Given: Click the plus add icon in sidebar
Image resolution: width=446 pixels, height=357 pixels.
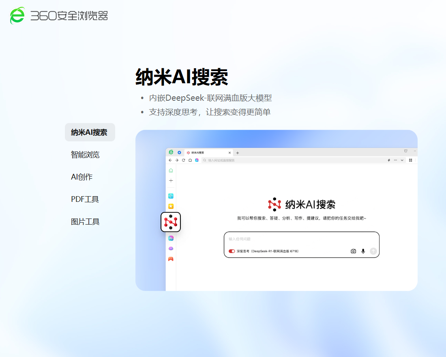Looking at the screenshot, I should [171, 180].
